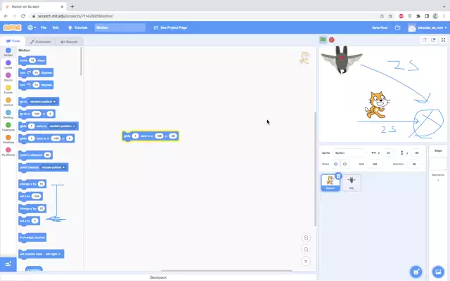This screenshot has height=281, width=450.
Task: Click the sprite y position field
Action: 416,153
